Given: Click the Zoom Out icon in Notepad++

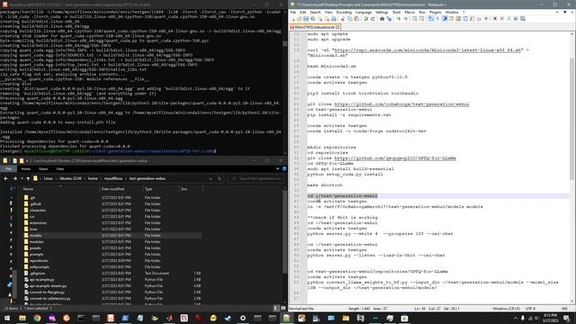Looking at the screenshot, I should point(406,18).
